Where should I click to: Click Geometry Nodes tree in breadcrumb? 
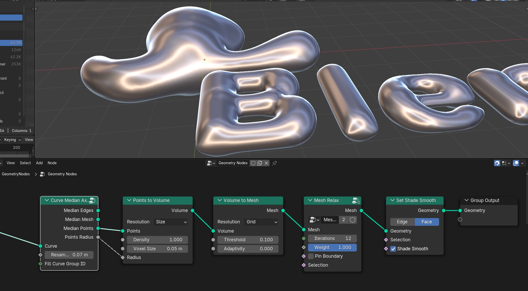62,174
